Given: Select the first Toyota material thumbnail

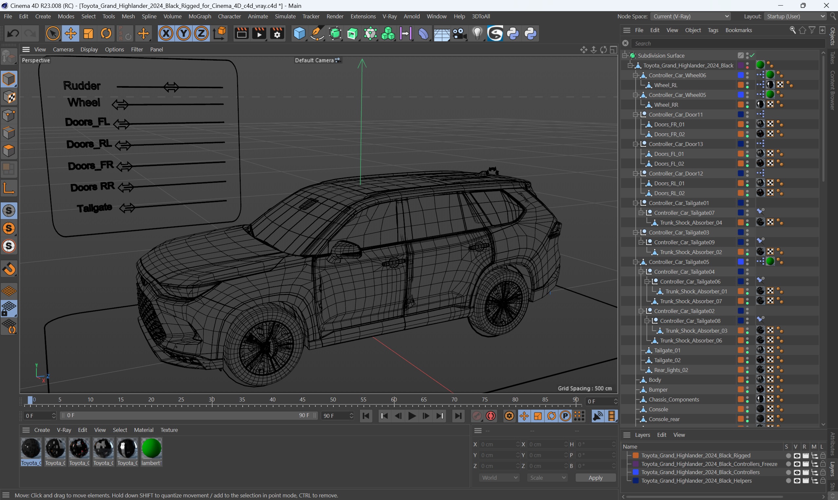Looking at the screenshot, I should point(31,452).
